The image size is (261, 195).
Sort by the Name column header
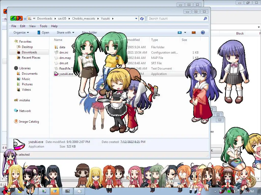click(58, 40)
